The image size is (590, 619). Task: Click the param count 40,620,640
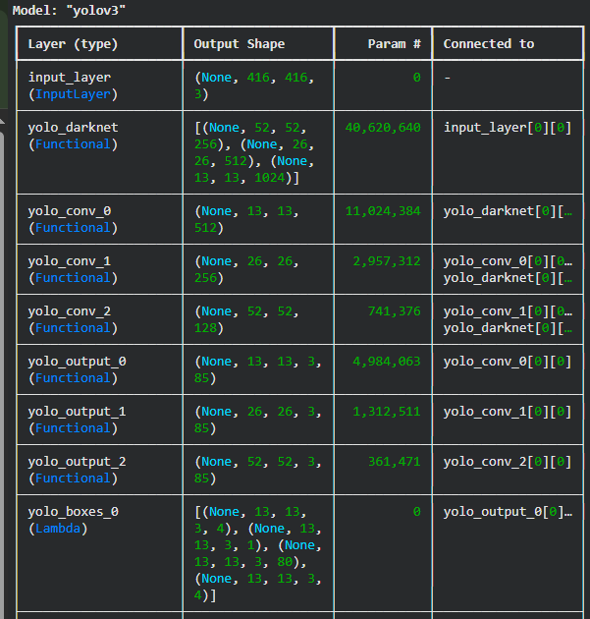(383, 128)
